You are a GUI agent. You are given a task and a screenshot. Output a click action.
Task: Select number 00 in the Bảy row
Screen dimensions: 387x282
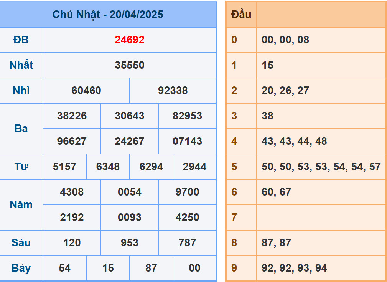pyautogui.click(x=194, y=268)
